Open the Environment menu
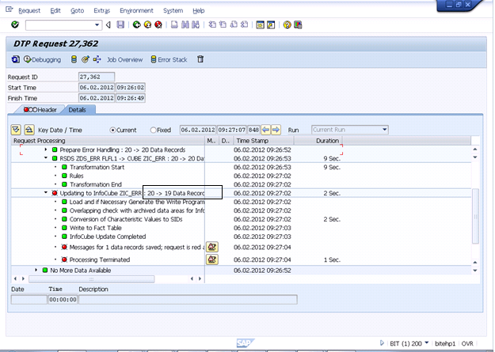The image size is (495, 352). click(x=136, y=11)
